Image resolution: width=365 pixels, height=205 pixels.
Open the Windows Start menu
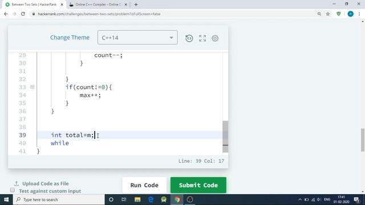(x=6, y=200)
